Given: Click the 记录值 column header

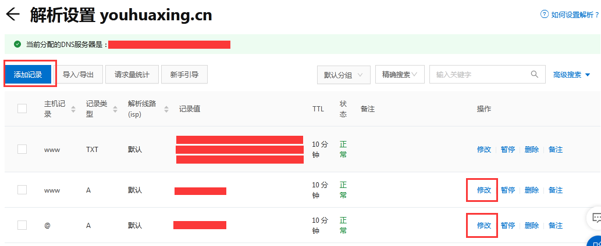Looking at the screenshot, I should (x=189, y=109).
